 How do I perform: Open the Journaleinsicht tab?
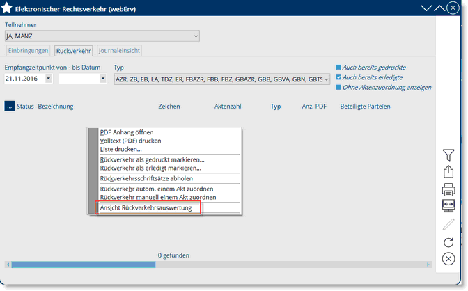[x=119, y=50]
